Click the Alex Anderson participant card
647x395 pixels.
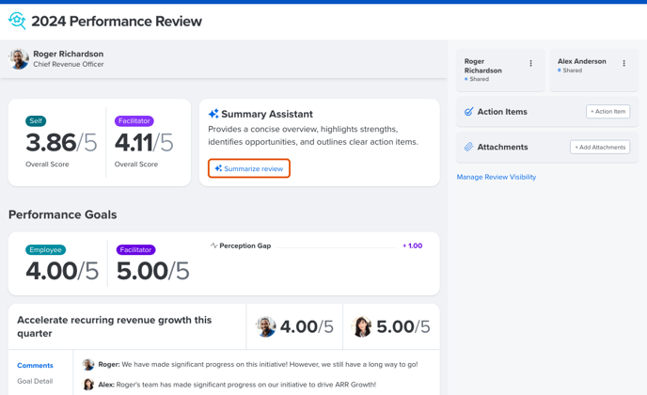pyautogui.click(x=593, y=70)
